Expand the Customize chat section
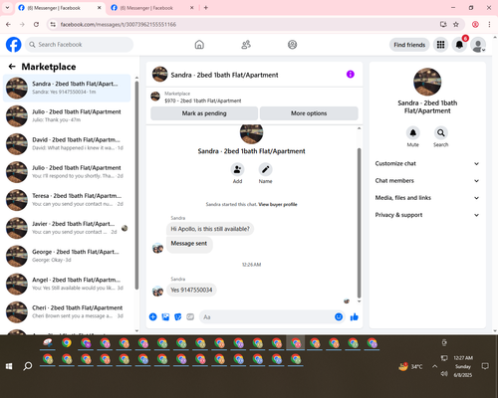 click(427, 163)
